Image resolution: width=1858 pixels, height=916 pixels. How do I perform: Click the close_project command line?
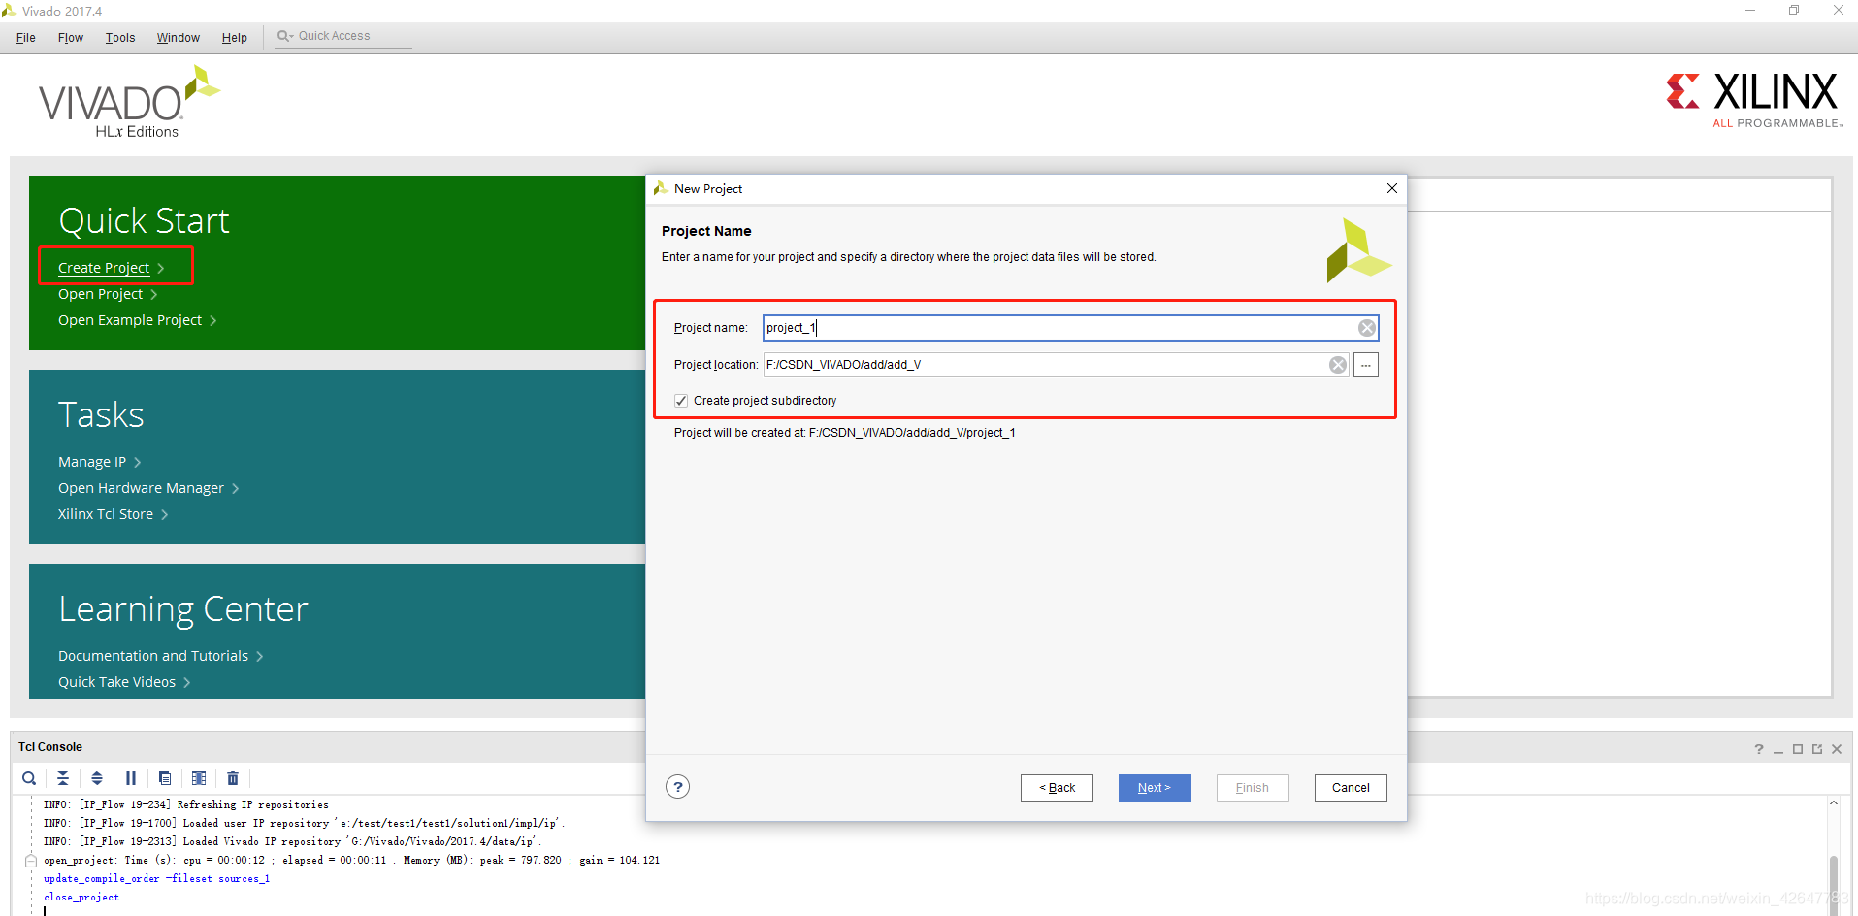pyautogui.click(x=81, y=898)
